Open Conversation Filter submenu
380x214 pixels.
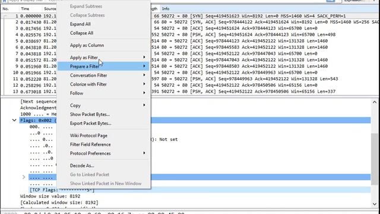103,75
